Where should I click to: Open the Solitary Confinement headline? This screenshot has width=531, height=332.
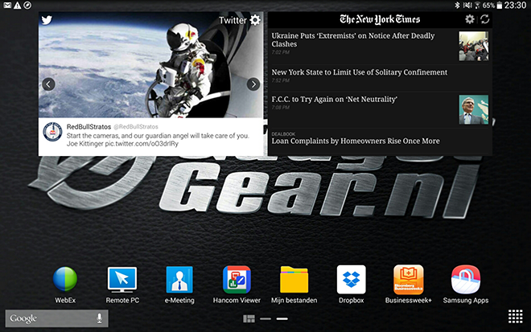[x=360, y=72]
